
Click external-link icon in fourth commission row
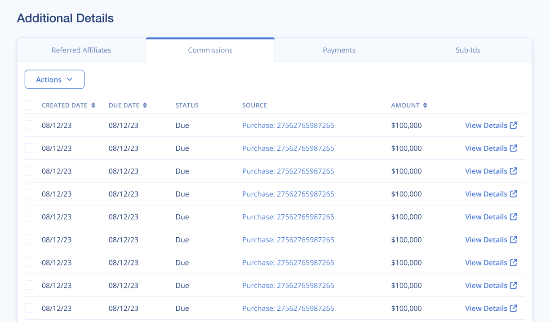coord(514,194)
